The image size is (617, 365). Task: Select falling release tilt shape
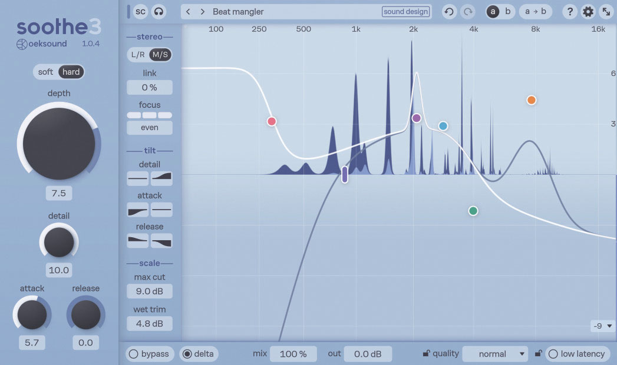point(138,240)
